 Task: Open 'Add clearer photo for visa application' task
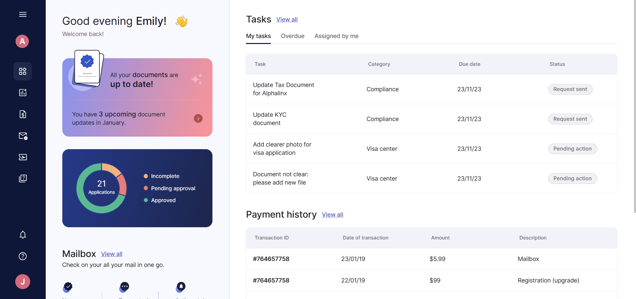(282, 149)
